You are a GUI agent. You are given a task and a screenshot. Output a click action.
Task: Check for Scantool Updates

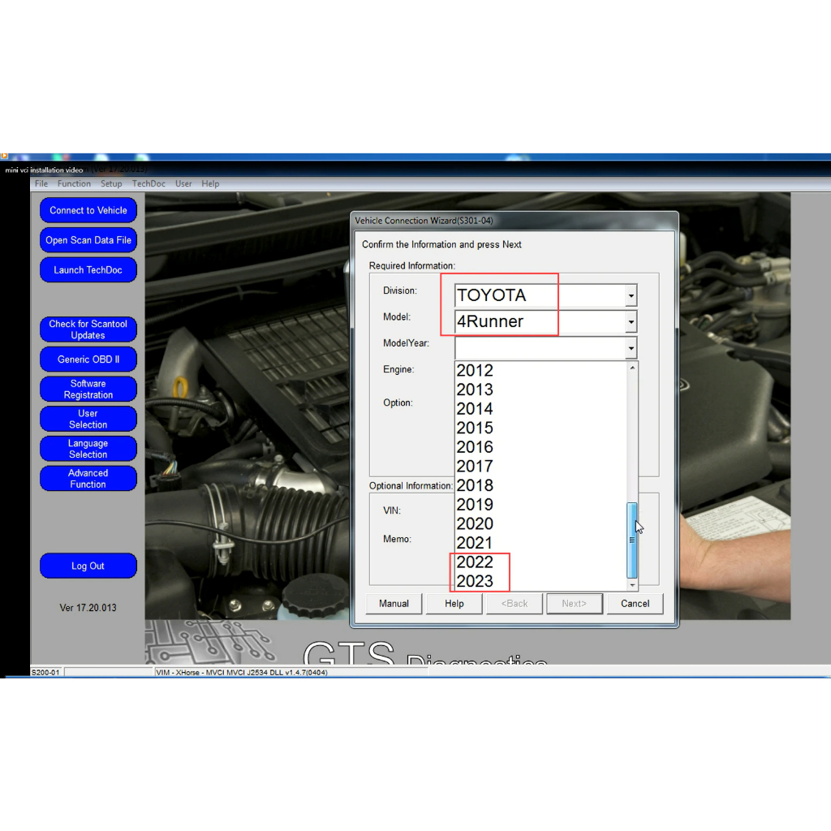coord(88,329)
